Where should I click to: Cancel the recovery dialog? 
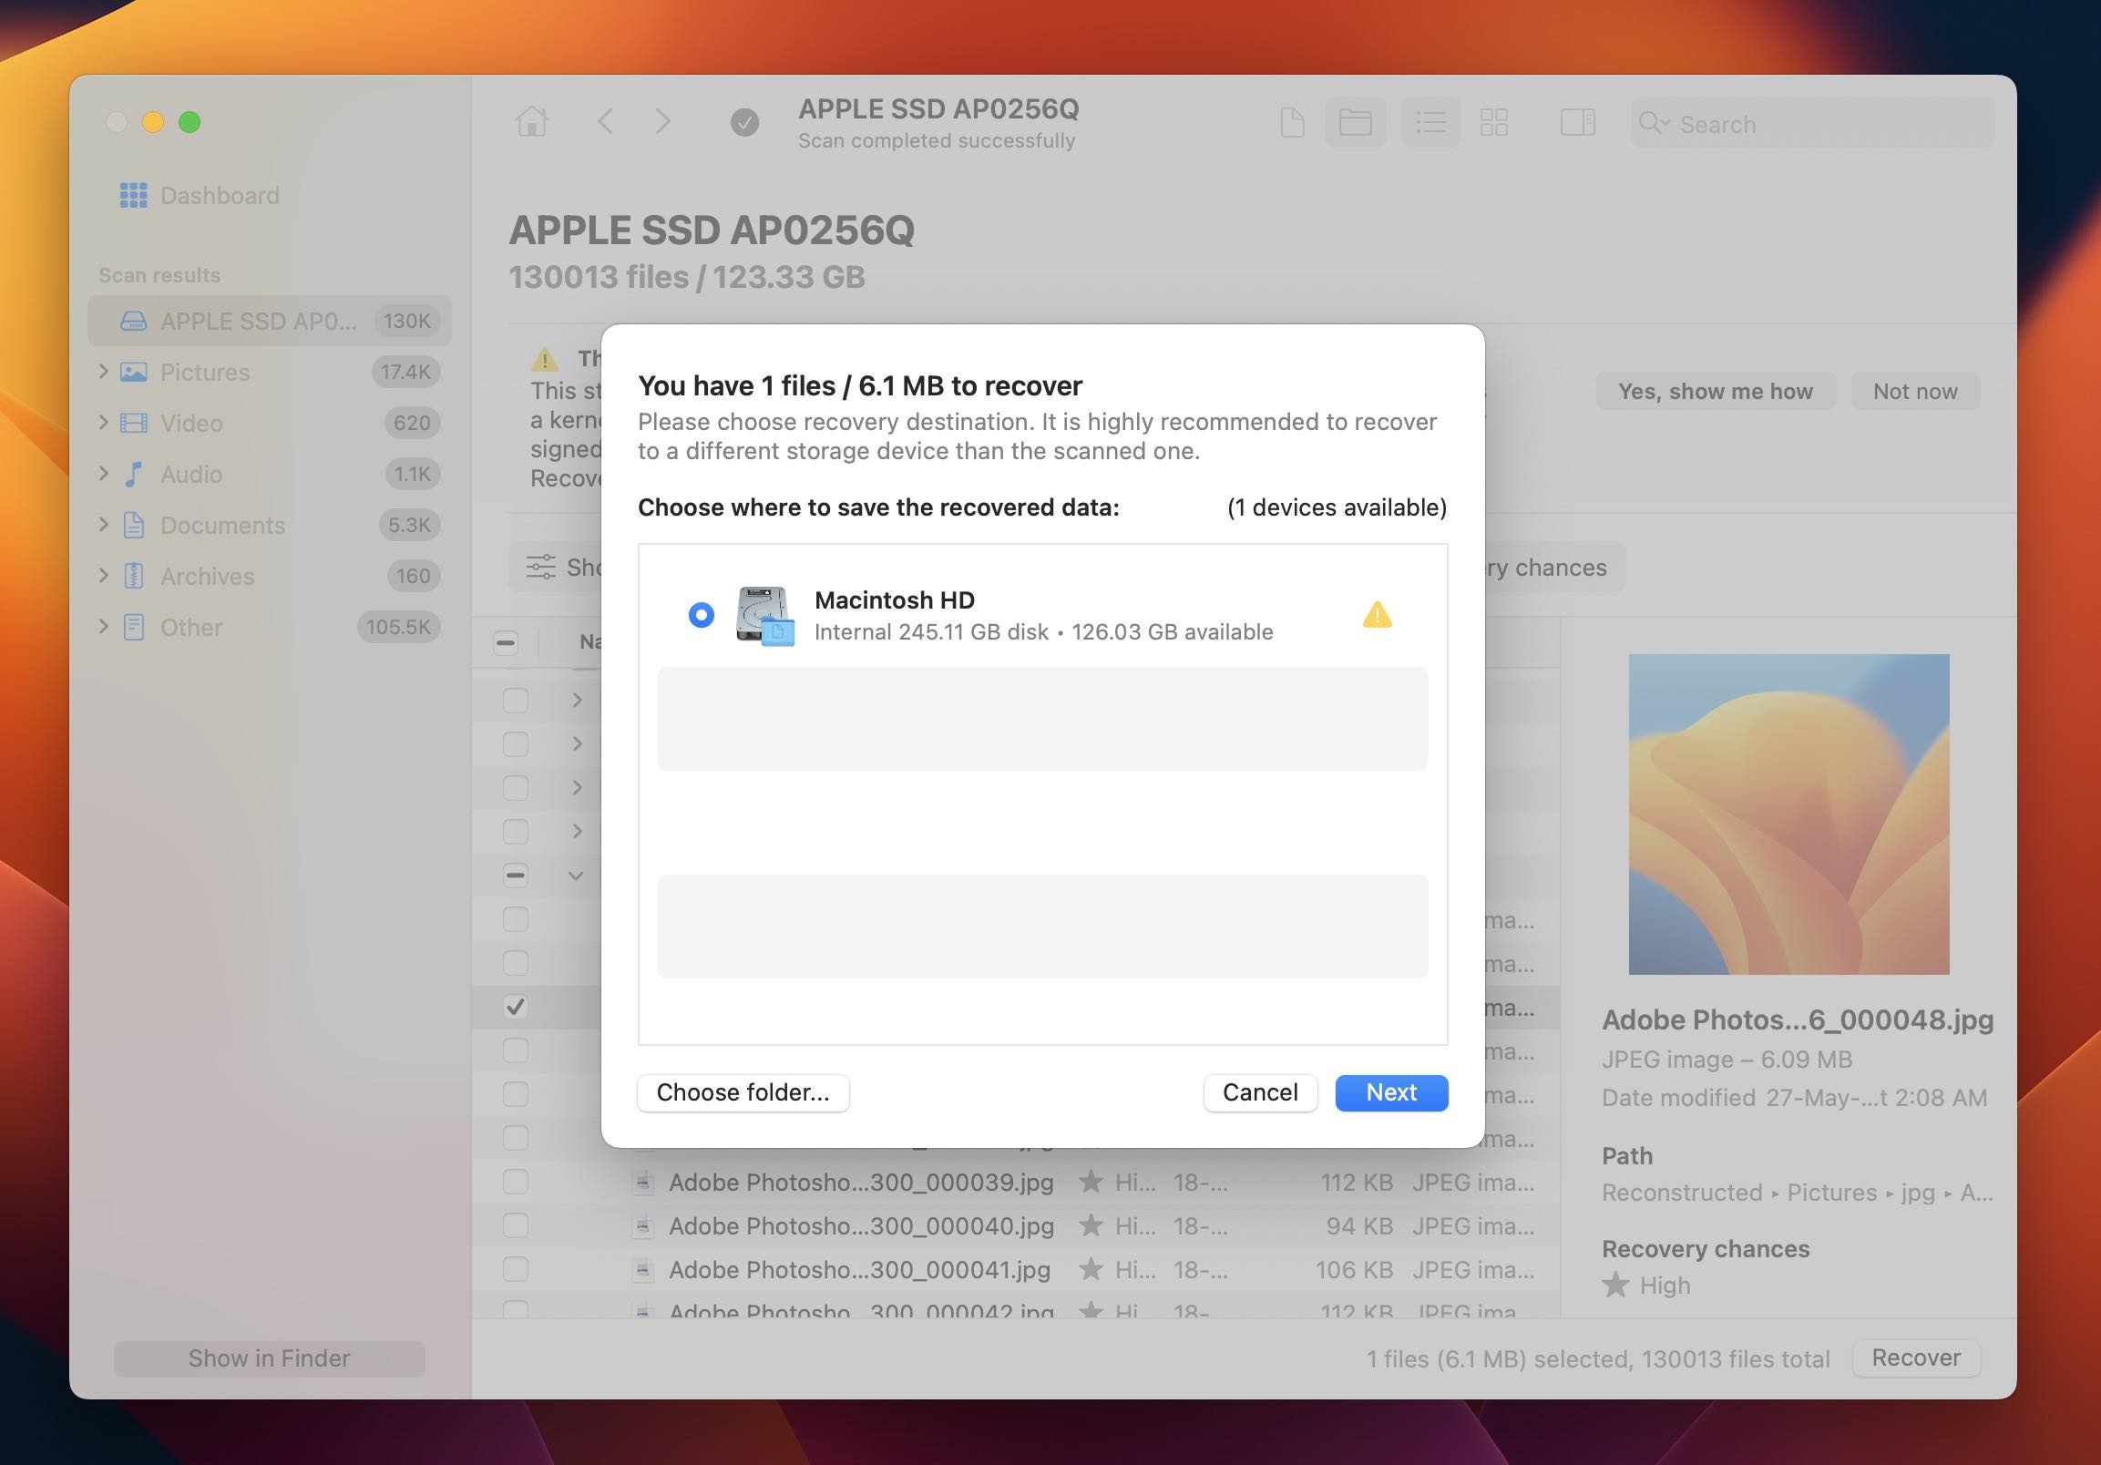coord(1260,1092)
